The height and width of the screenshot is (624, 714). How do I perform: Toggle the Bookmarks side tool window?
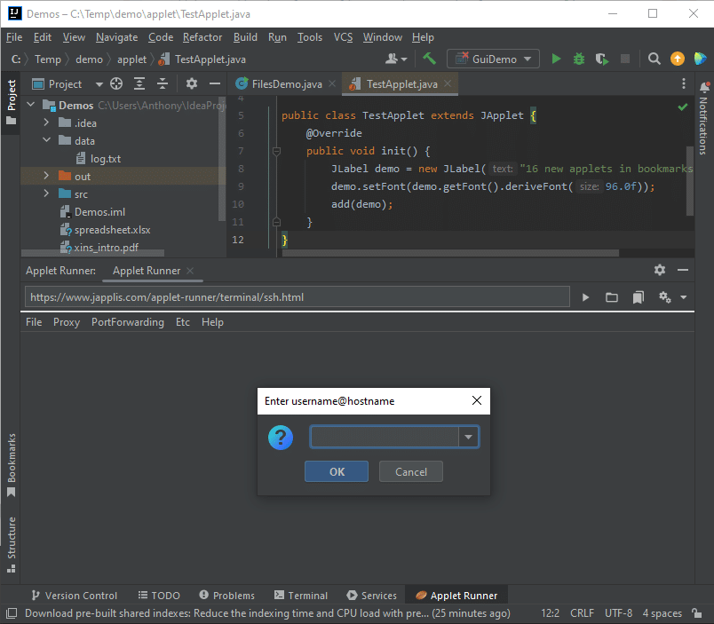(x=11, y=465)
